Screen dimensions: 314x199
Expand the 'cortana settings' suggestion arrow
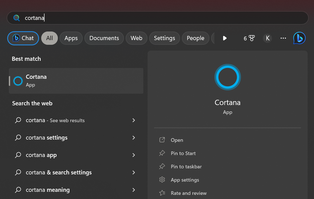(x=134, y=138)
